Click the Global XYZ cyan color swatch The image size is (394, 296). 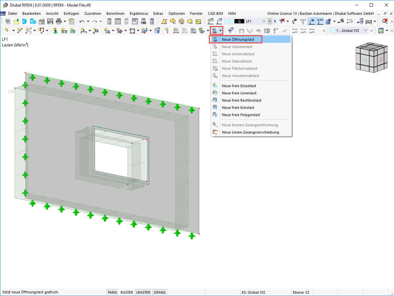(333, 31)
